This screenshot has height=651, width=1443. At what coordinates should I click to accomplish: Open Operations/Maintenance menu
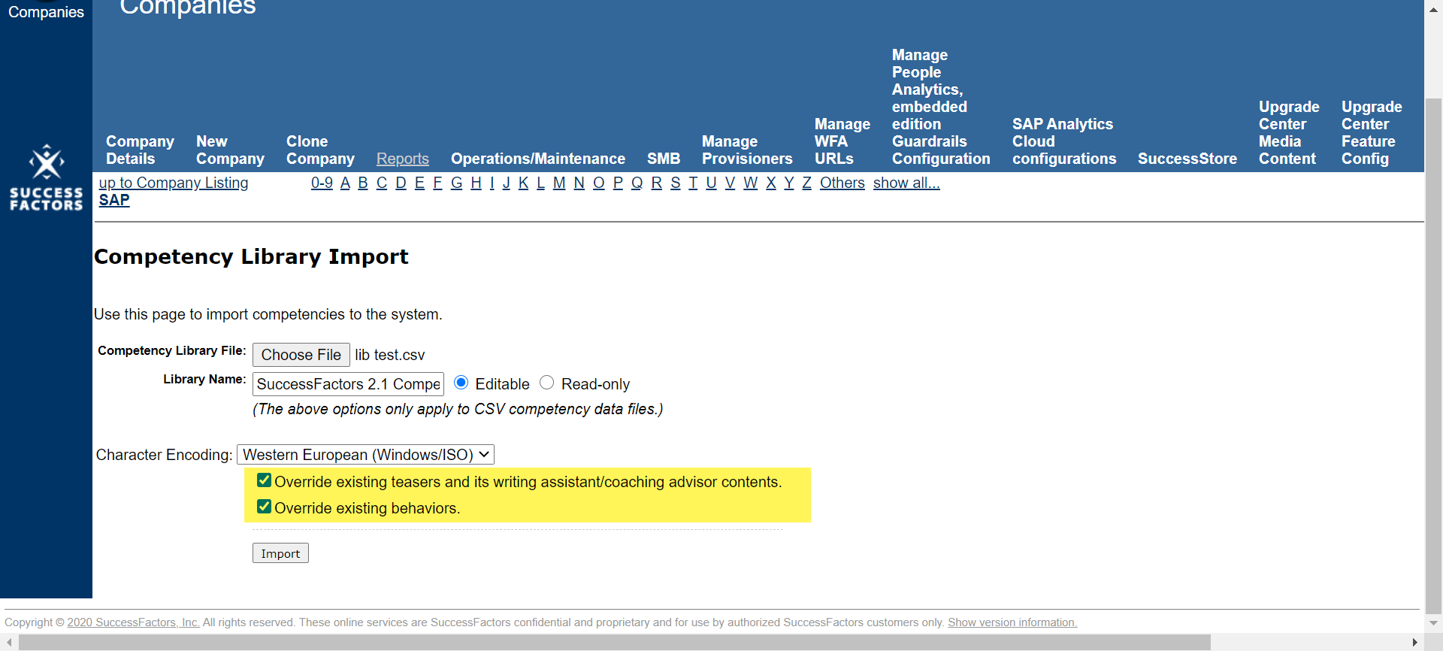tap(538, 159)
